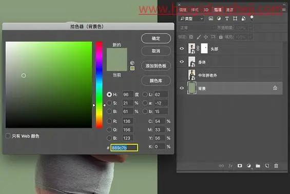Select the L lightness radio button
290x194 pixels.
(145, 94)
